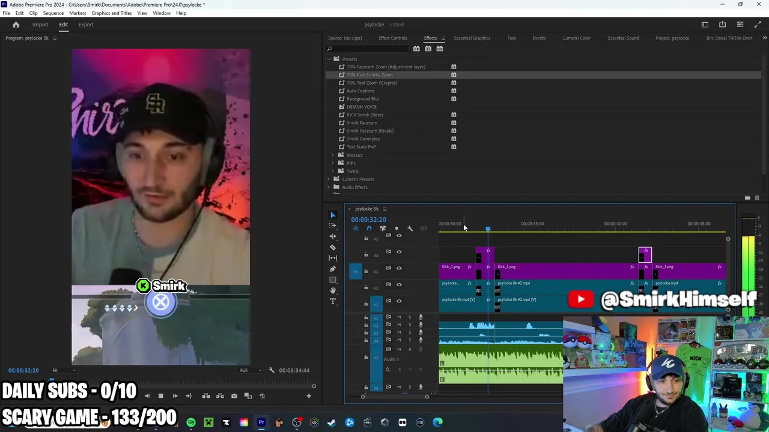Viewport: 769px width, 432px height.
Task: Toggle insert sequences as nests
Action: click(355, 229)
